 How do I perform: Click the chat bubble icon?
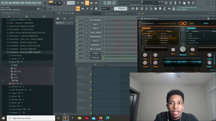193,3
